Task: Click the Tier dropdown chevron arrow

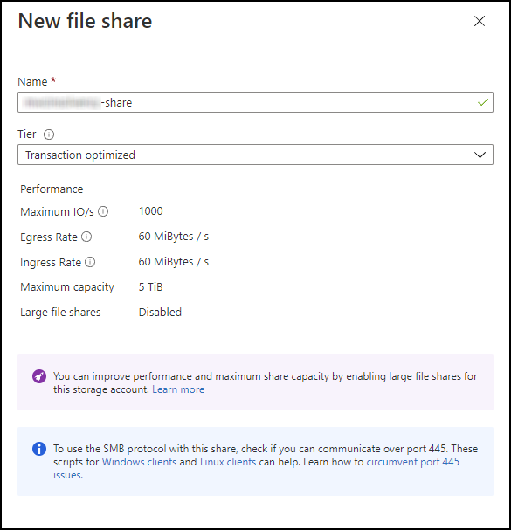Action: click(480, 155)
